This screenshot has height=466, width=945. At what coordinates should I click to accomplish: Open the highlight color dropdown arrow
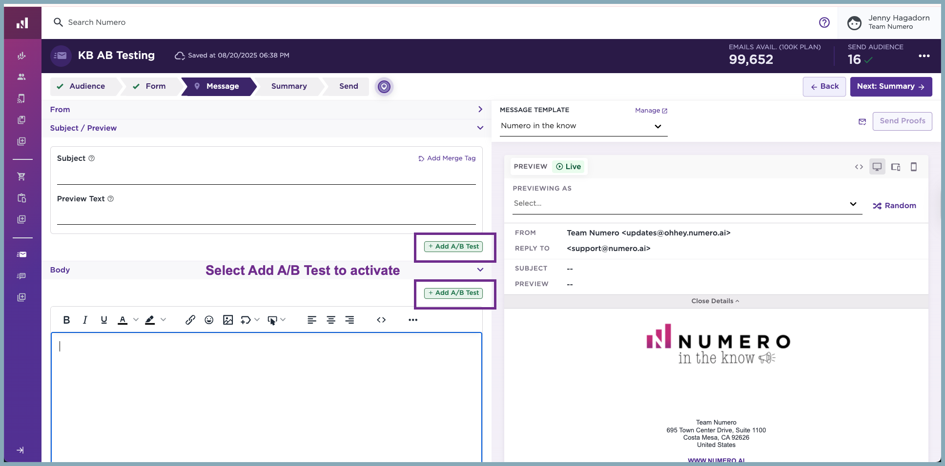[x=163, y=320]
